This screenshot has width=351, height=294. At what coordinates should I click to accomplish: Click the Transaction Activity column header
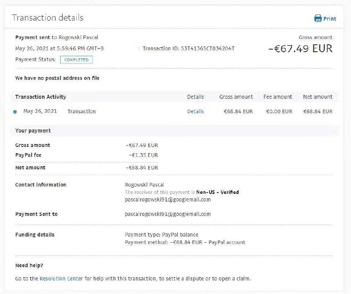pyautogui.click(x=40, y=97)
